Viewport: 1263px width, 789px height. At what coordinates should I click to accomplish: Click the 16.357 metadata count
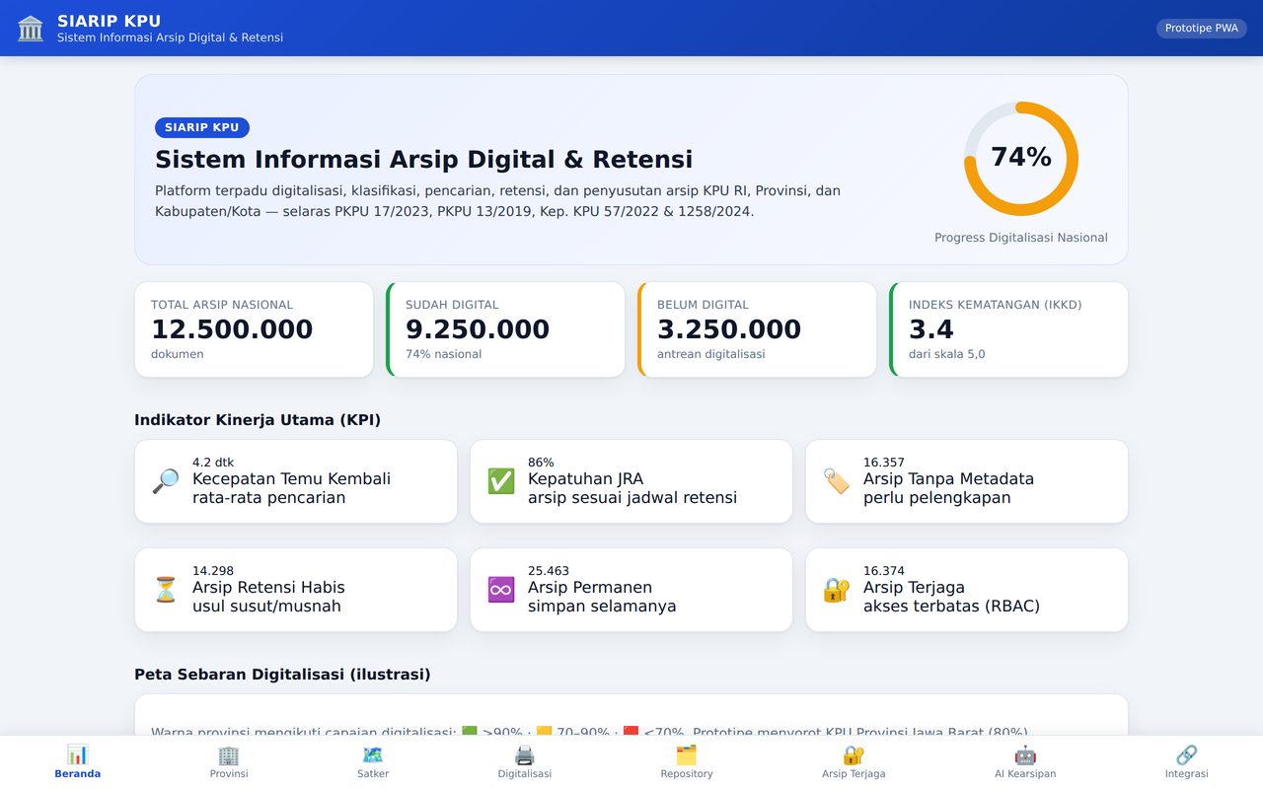click(884, 463)
